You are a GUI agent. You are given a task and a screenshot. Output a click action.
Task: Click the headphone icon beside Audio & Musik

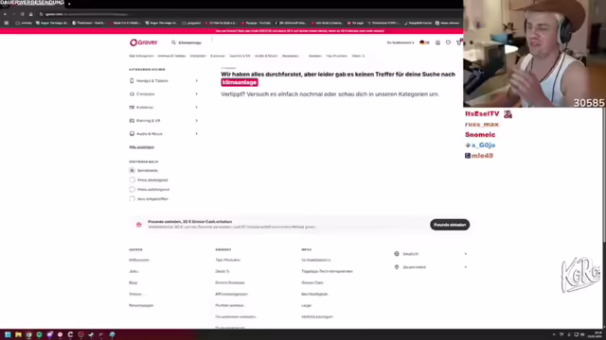(132, 134)
